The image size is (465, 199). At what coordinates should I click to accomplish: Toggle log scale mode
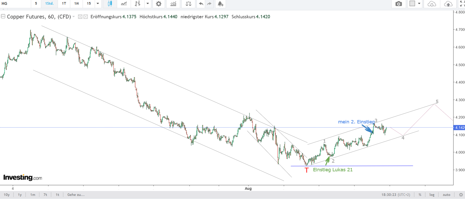click(432, 195)
